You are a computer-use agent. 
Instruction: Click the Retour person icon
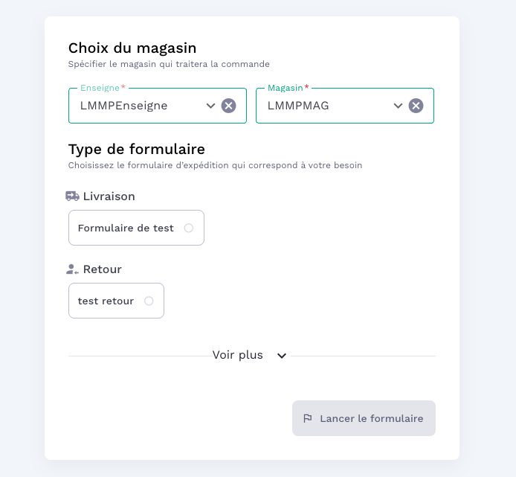click(x=72, y=269)
